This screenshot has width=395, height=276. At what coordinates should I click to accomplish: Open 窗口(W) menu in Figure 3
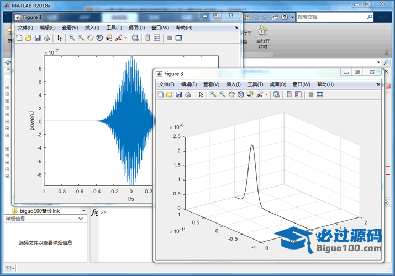point(302,84)
